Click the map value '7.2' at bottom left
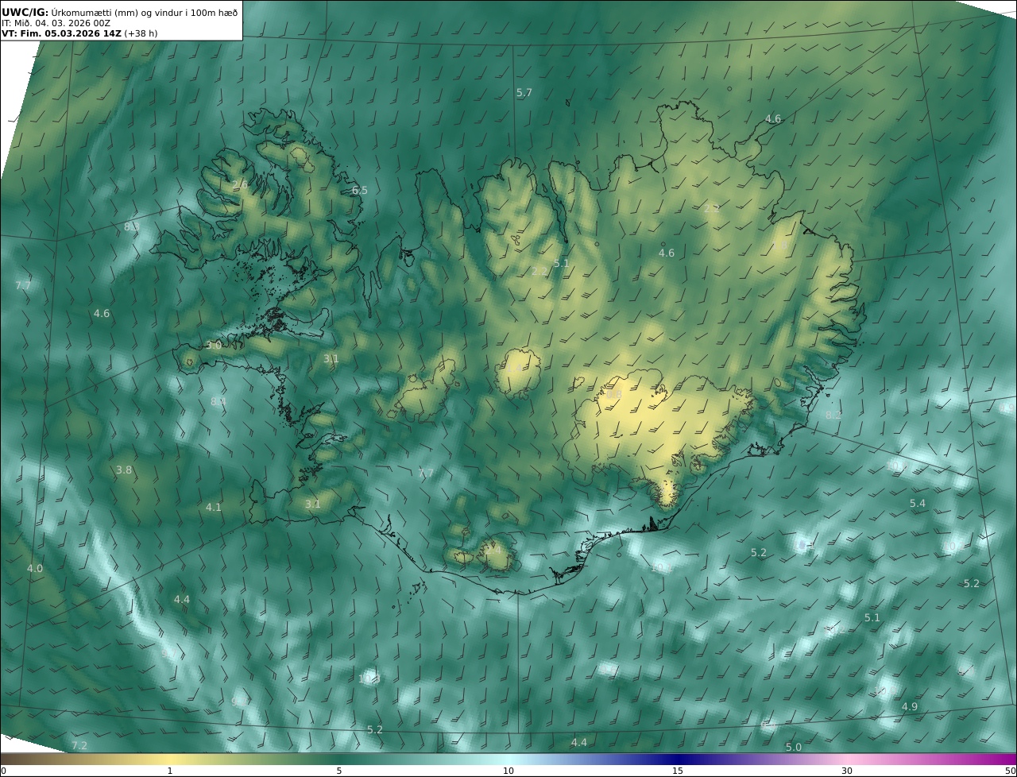Viewport: 1017px width, 777px height. point(79,746)
